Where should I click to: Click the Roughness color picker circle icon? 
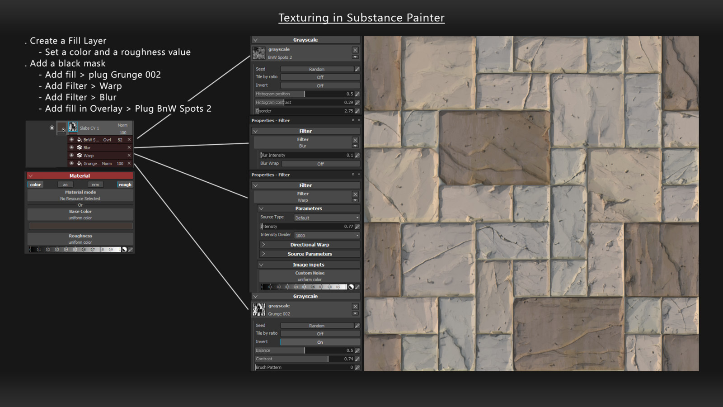click(x=124, y=249)
